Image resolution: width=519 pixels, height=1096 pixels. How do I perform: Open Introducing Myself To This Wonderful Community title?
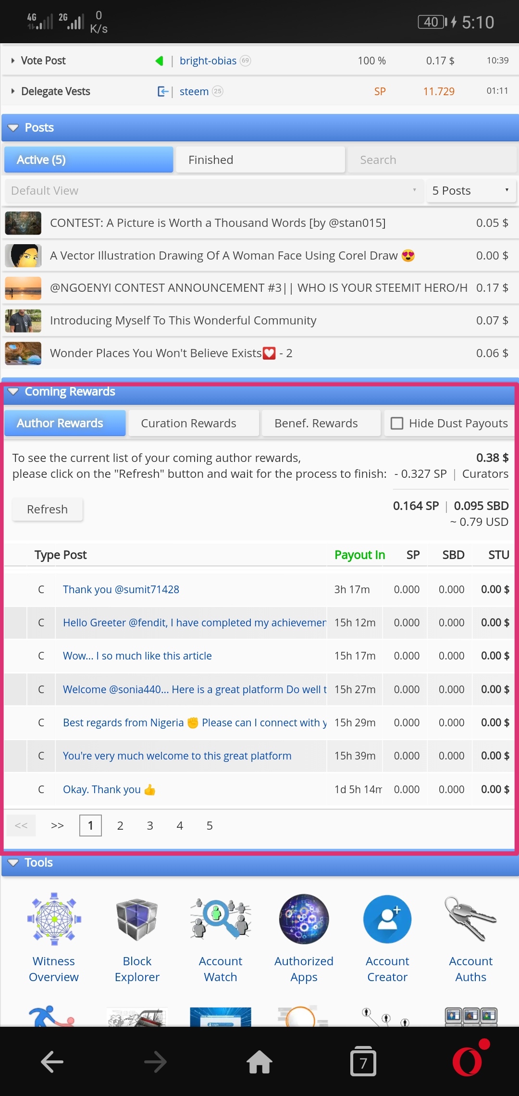click(183, 321)
